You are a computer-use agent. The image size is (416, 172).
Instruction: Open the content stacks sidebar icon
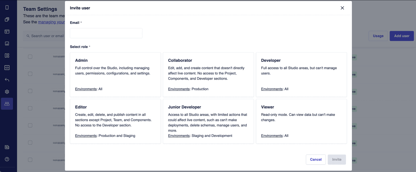tap(7, 19)
